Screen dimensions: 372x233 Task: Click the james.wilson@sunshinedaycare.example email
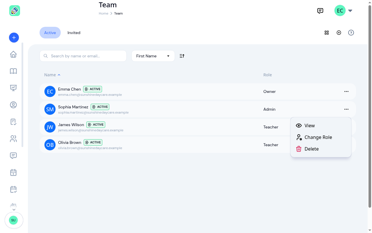pyautogui.click(x=91, y=130)
